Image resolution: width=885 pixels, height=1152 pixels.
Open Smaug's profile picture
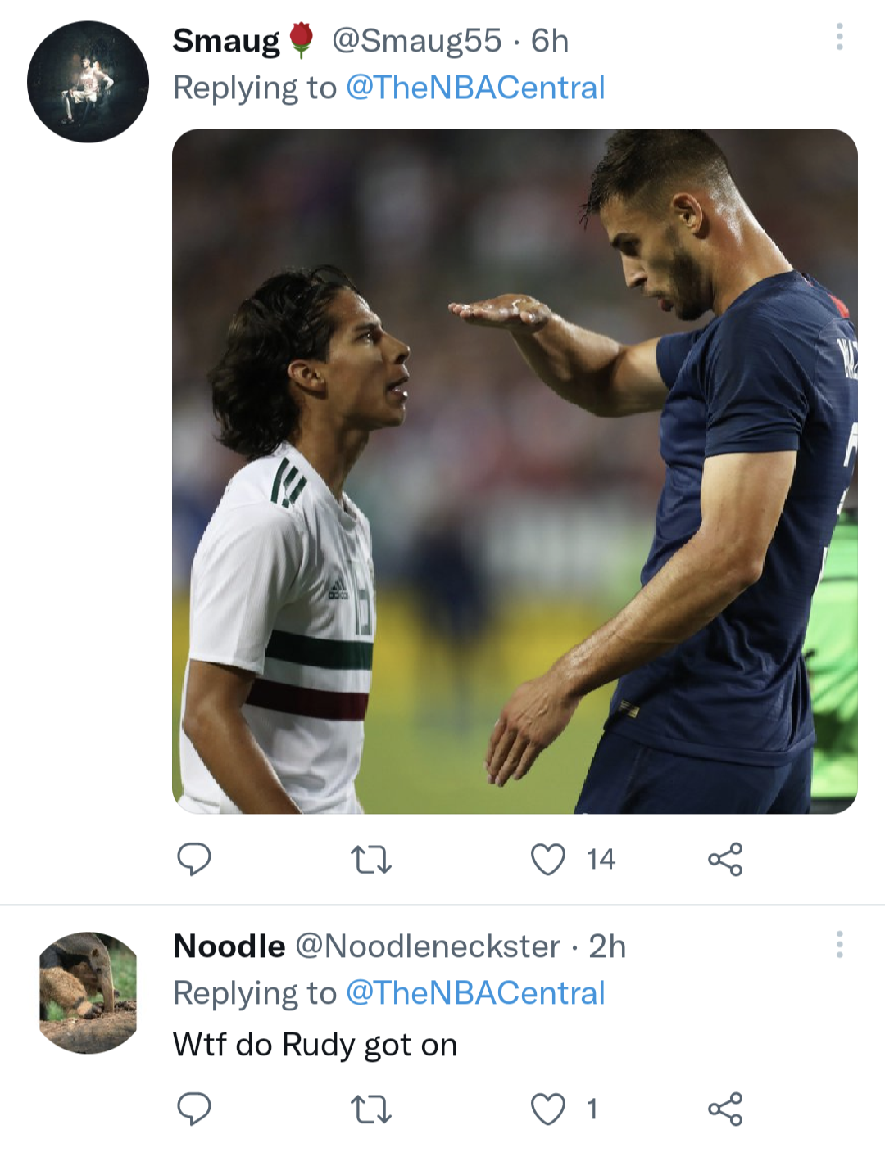[x=88, y=82]
